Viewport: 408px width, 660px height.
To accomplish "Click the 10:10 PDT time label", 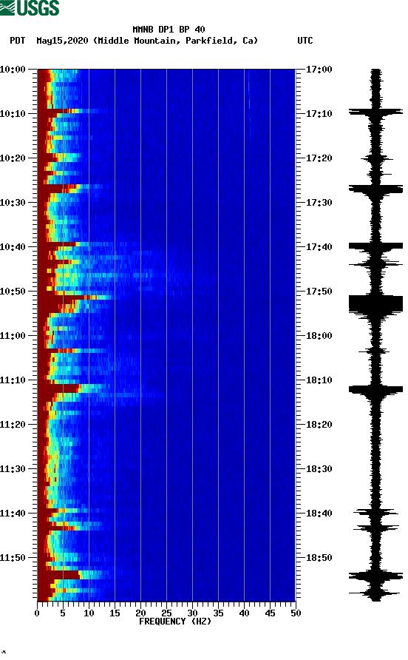I will pyautogui.click(x=13, y=114).
